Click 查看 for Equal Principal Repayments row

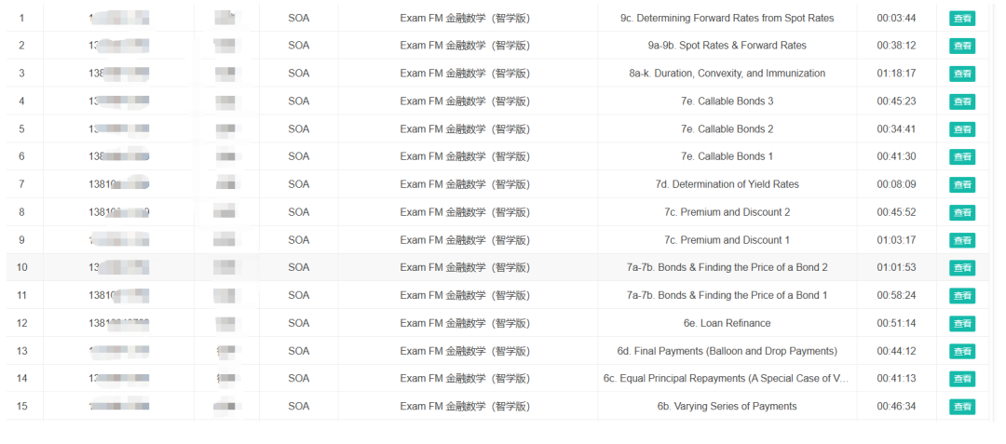[x=962, y=379]
